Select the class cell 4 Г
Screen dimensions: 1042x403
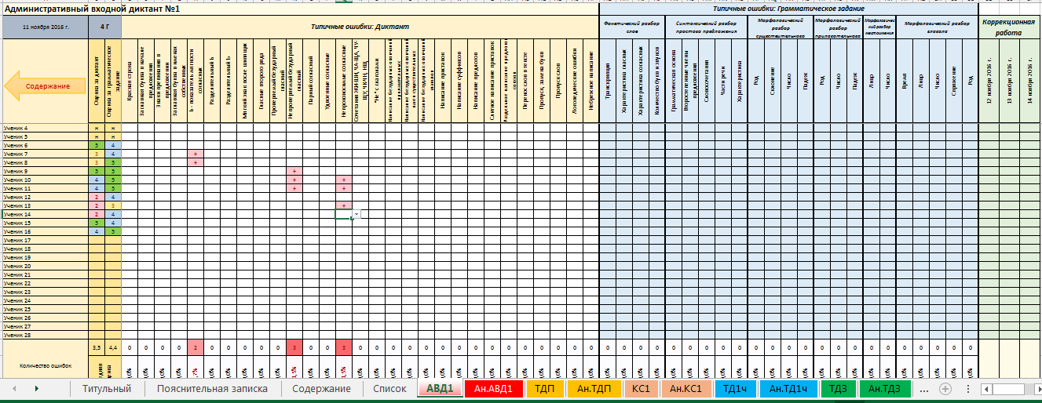(x=104, y=27)
